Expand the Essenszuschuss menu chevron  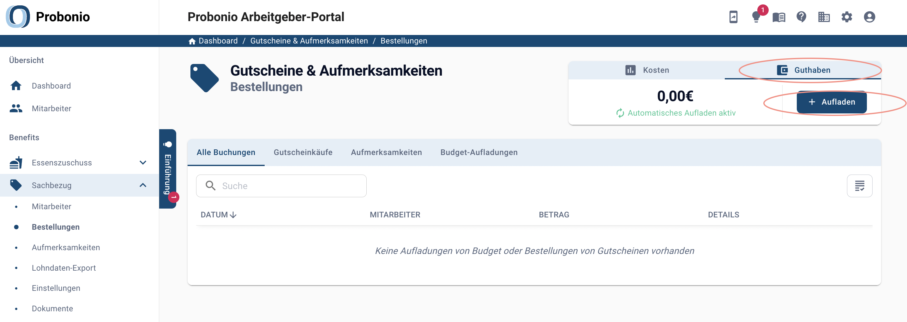pos(143,163)
